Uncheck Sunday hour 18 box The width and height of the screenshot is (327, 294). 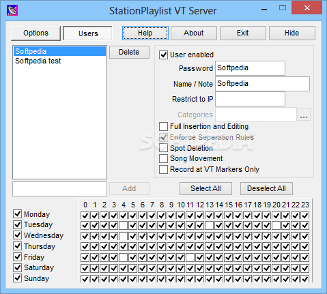[257, 278]
